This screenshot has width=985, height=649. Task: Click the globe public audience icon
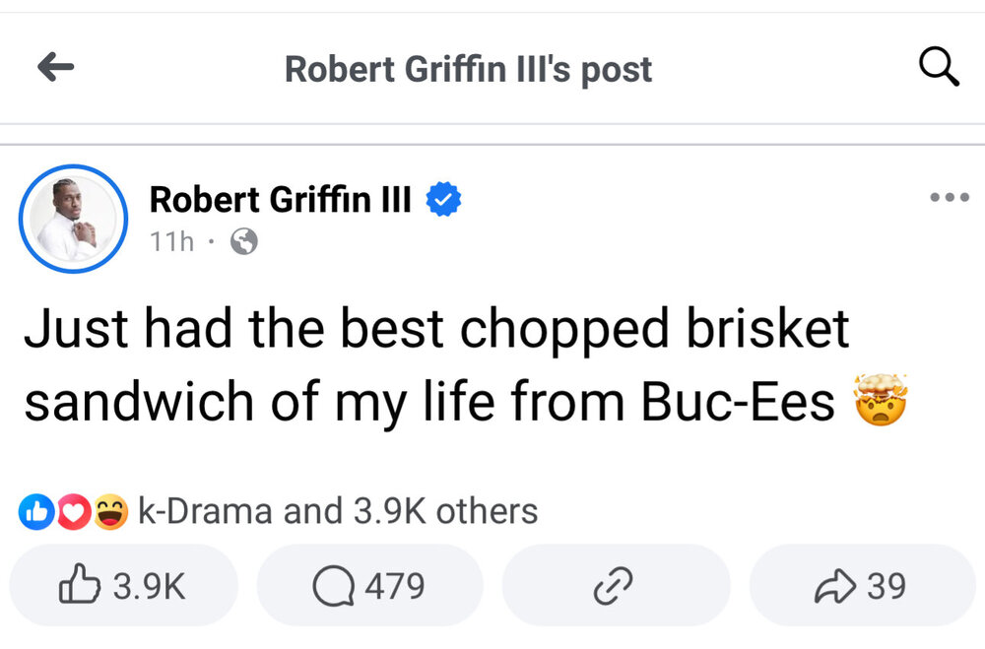[x=243, y=241]
